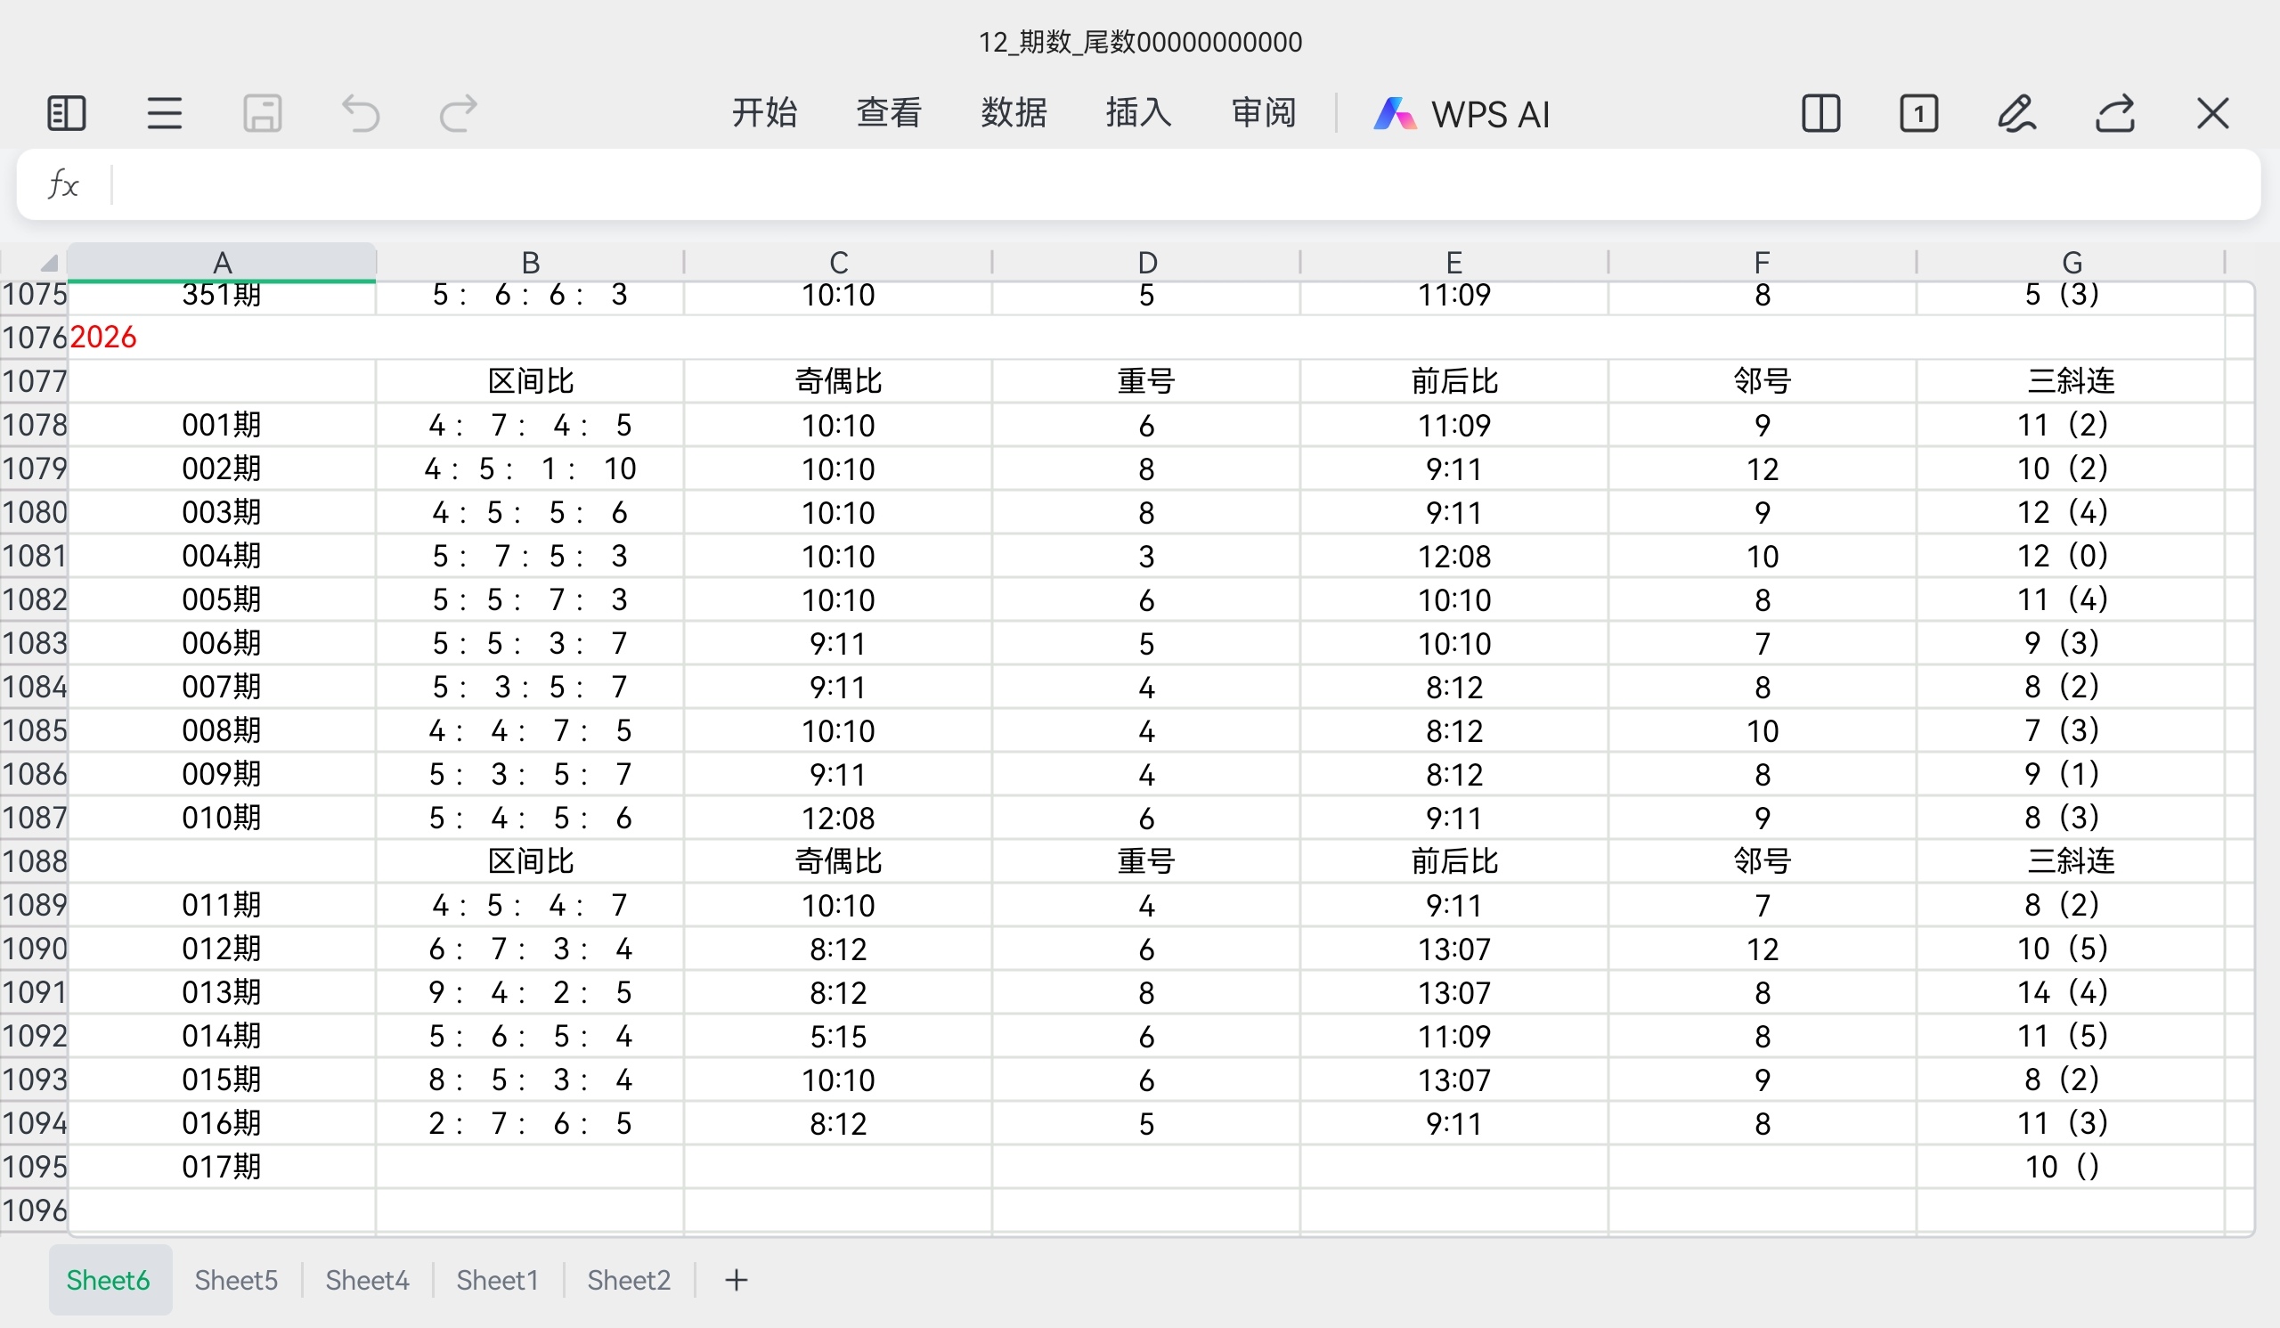Add a new sheet with plus button
2280x1328 pixels.
coord(736,1280)
